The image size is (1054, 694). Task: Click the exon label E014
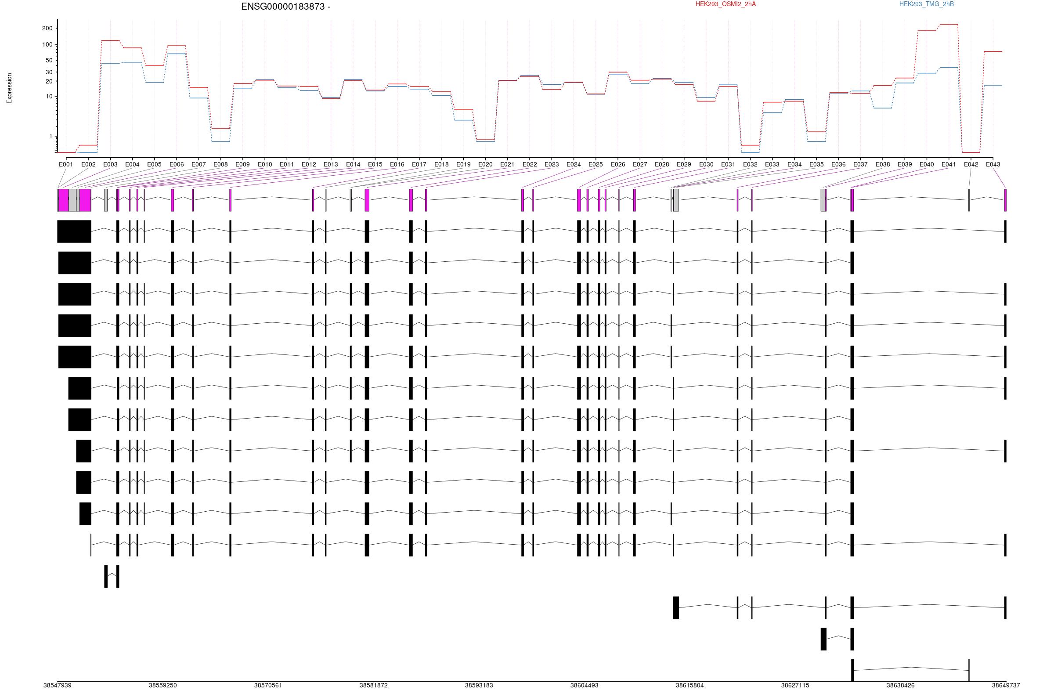(353, 164)
